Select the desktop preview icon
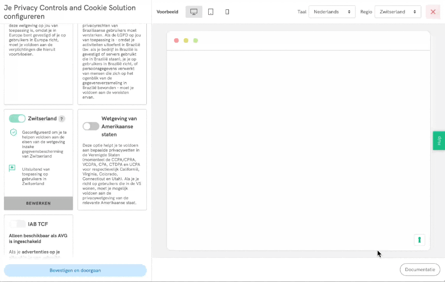The height and width of the screenshot is (282, 445). tap(194, 12)
